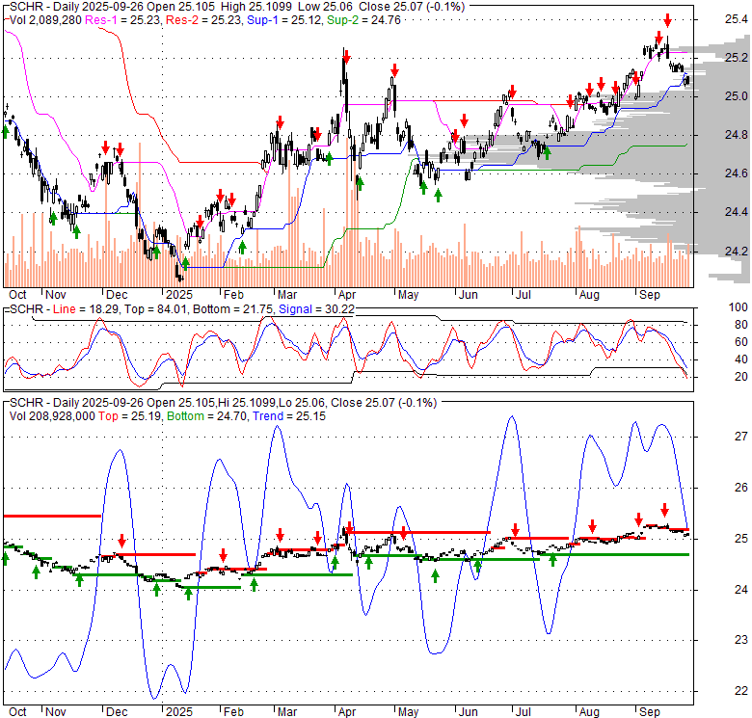The height and width of the screenshot is (718, 752).
Task: Click the 'Signal = 30.22' oscillator value
Action: [x=316, y=309]
